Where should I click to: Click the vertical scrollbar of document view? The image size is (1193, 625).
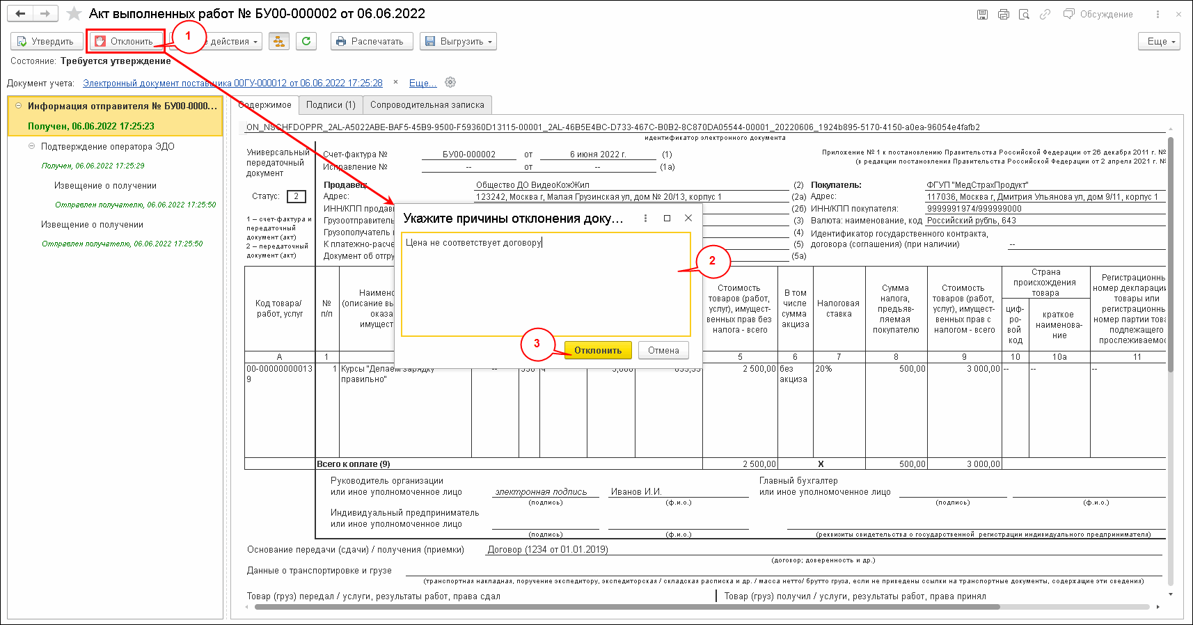click(x=1171, y=254)
